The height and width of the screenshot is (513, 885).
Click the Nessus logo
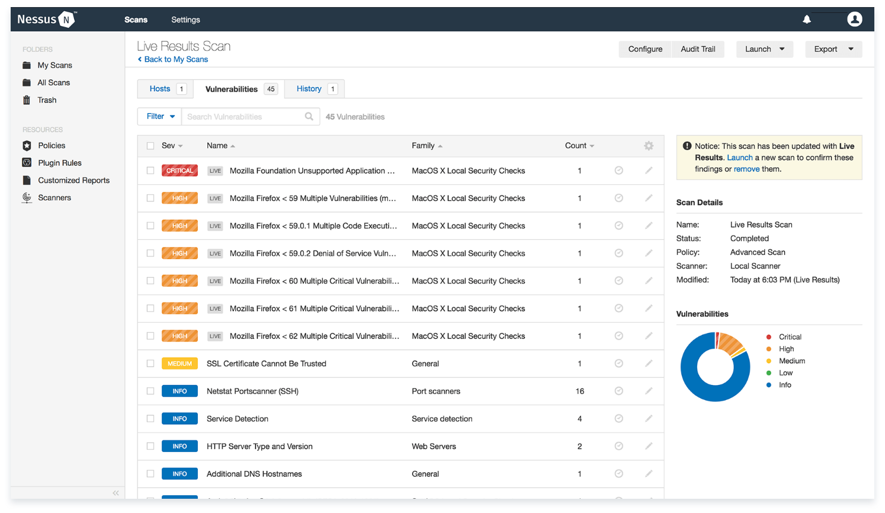click(47, 20)
